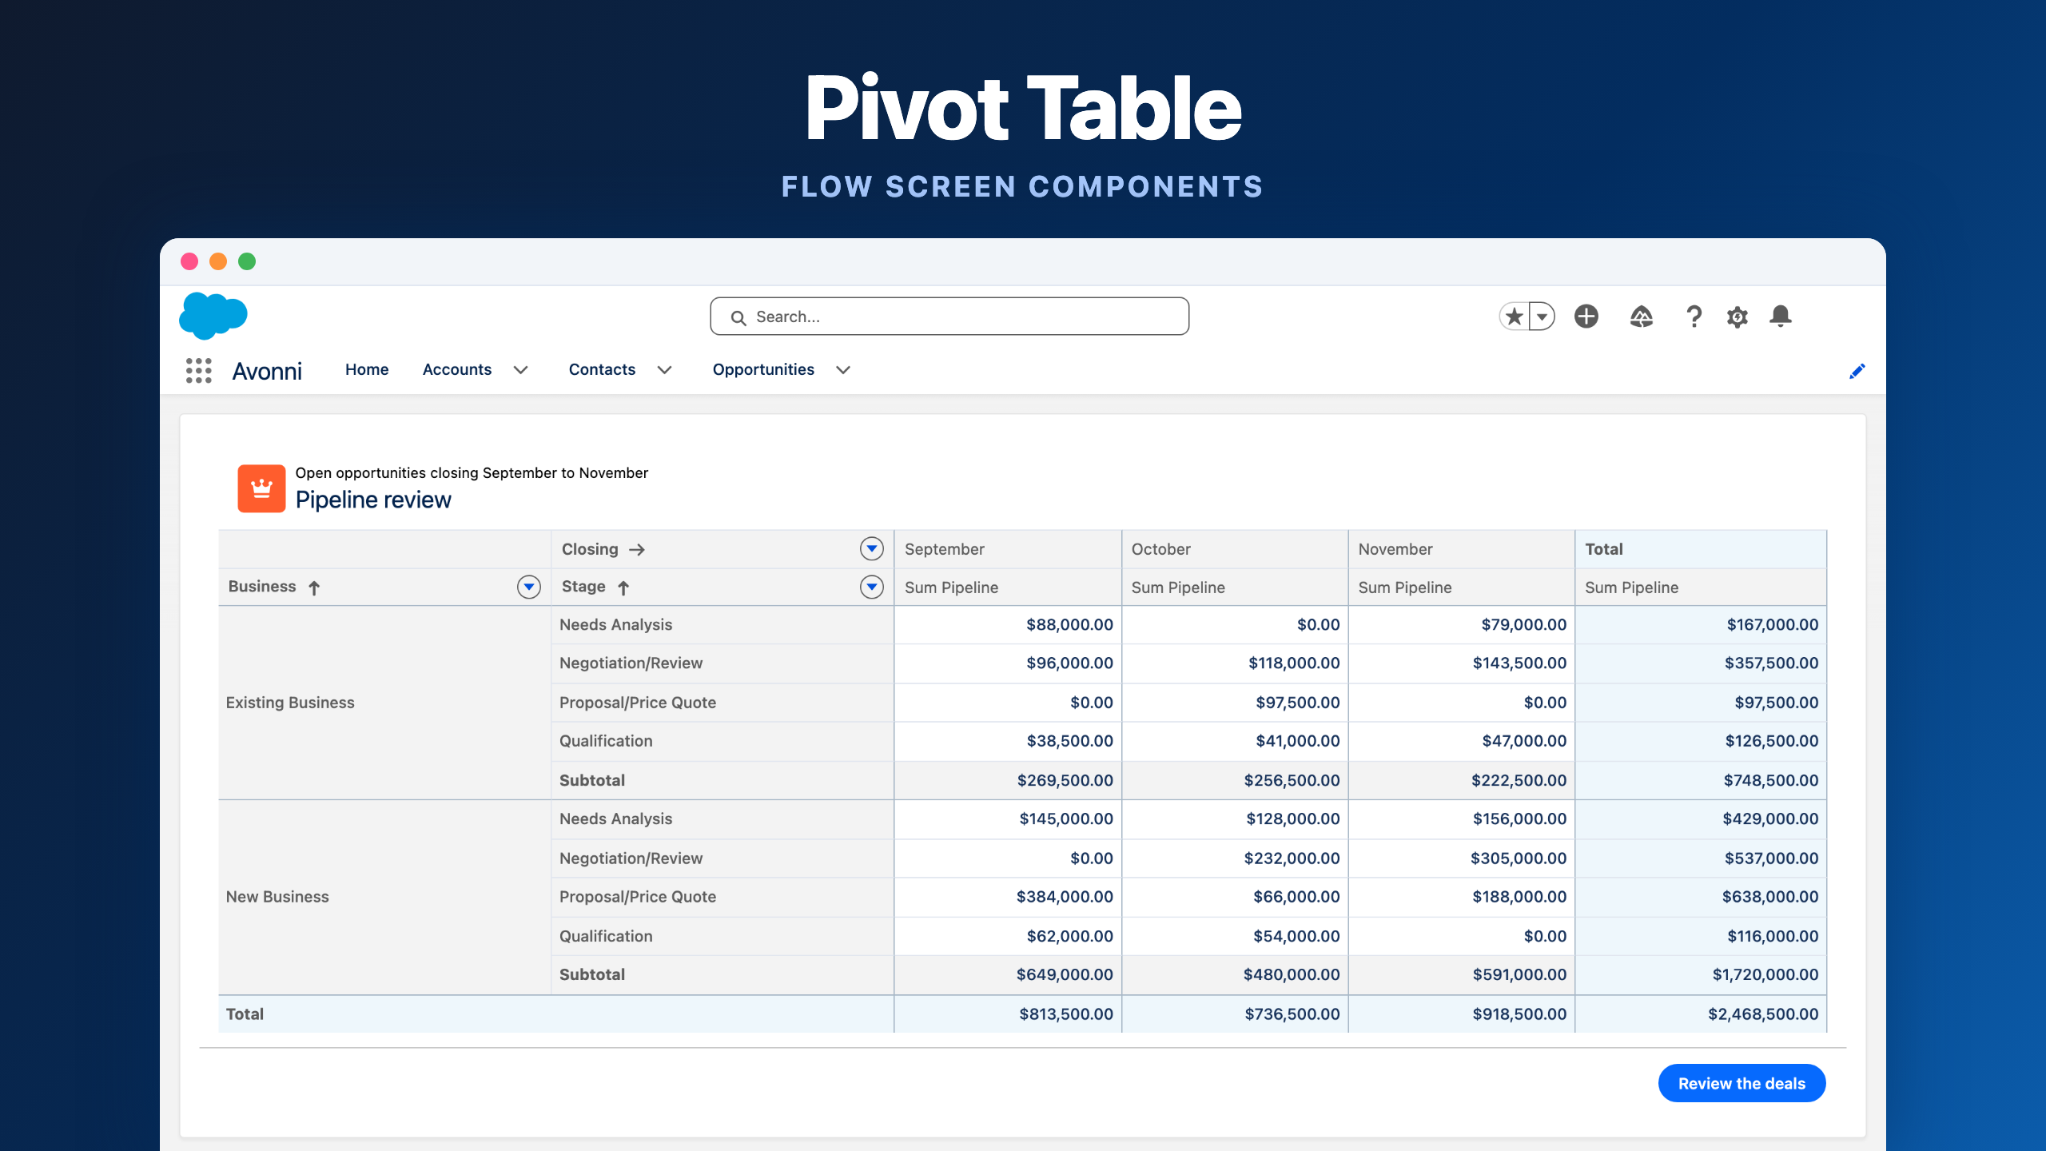Click the favorites star icon
The height and width of the screenshot is (1151, 2046).
point(1514,317)
